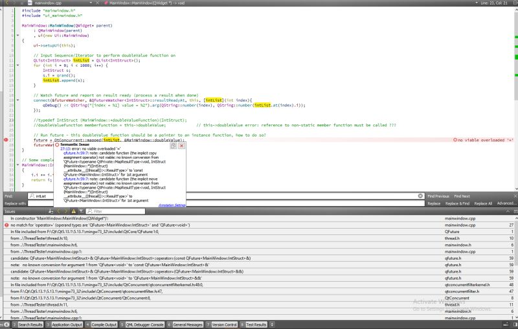
Task: Open the Application Output tab
Action: tap(64, 324)
